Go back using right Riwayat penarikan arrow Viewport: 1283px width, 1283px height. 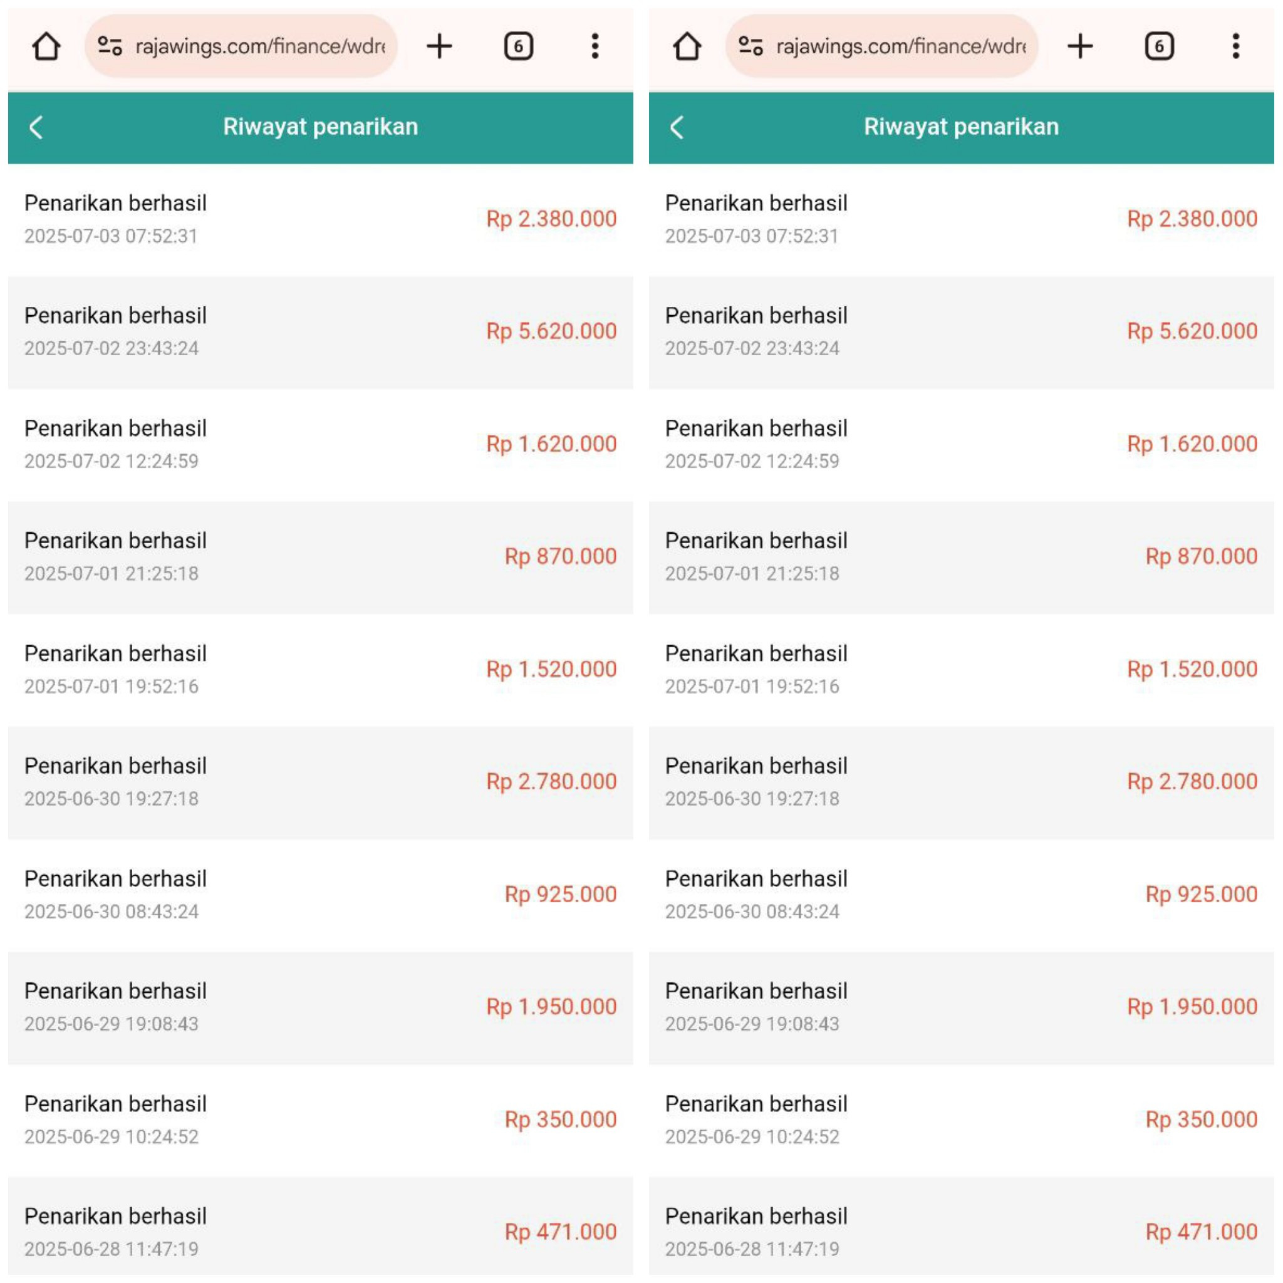(677, 127)
